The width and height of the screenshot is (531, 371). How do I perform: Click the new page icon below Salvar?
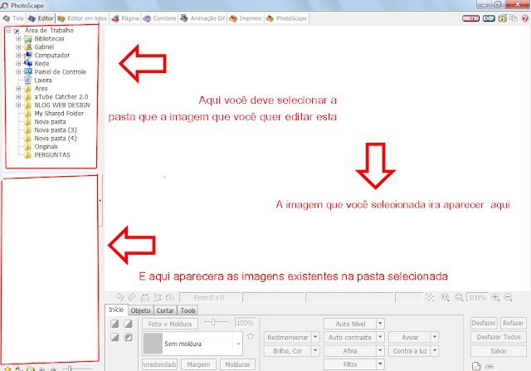click(x=476, y=366)
